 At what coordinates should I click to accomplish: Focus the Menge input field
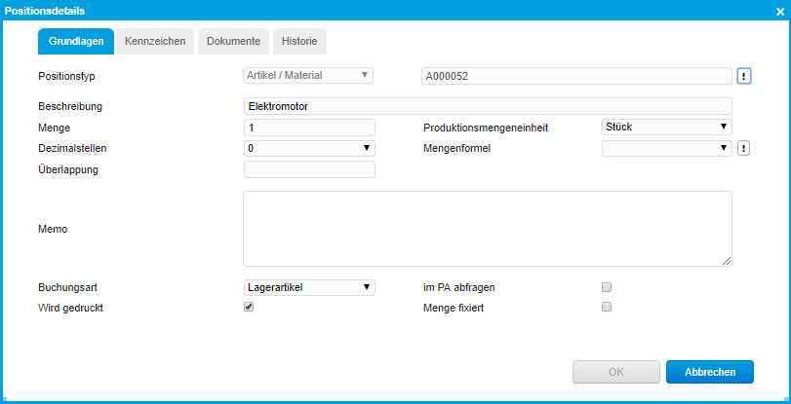(x=308, y=127)
